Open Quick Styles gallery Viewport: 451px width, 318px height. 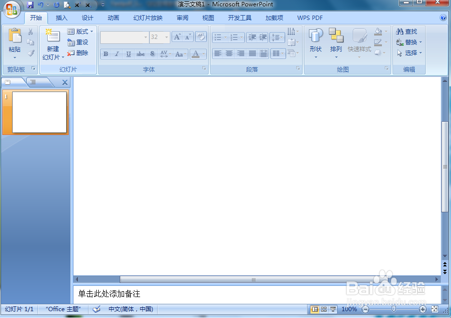[x=359, y=43]
